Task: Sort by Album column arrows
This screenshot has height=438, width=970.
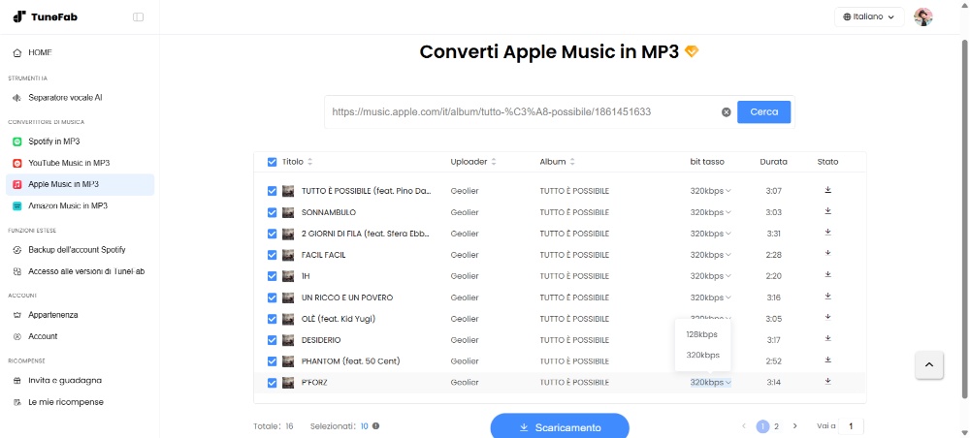Action: tap(572, 162)
